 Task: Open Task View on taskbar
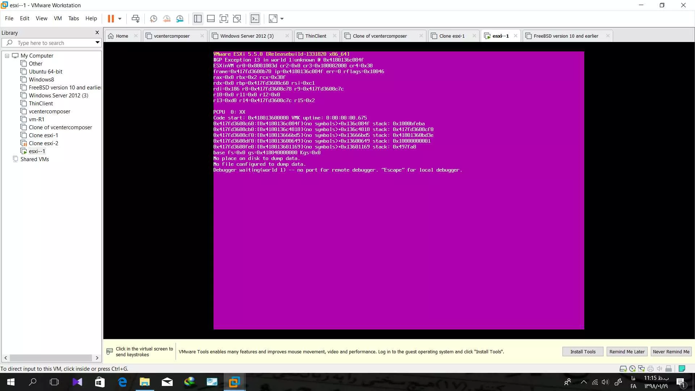[x=54, y=382]
